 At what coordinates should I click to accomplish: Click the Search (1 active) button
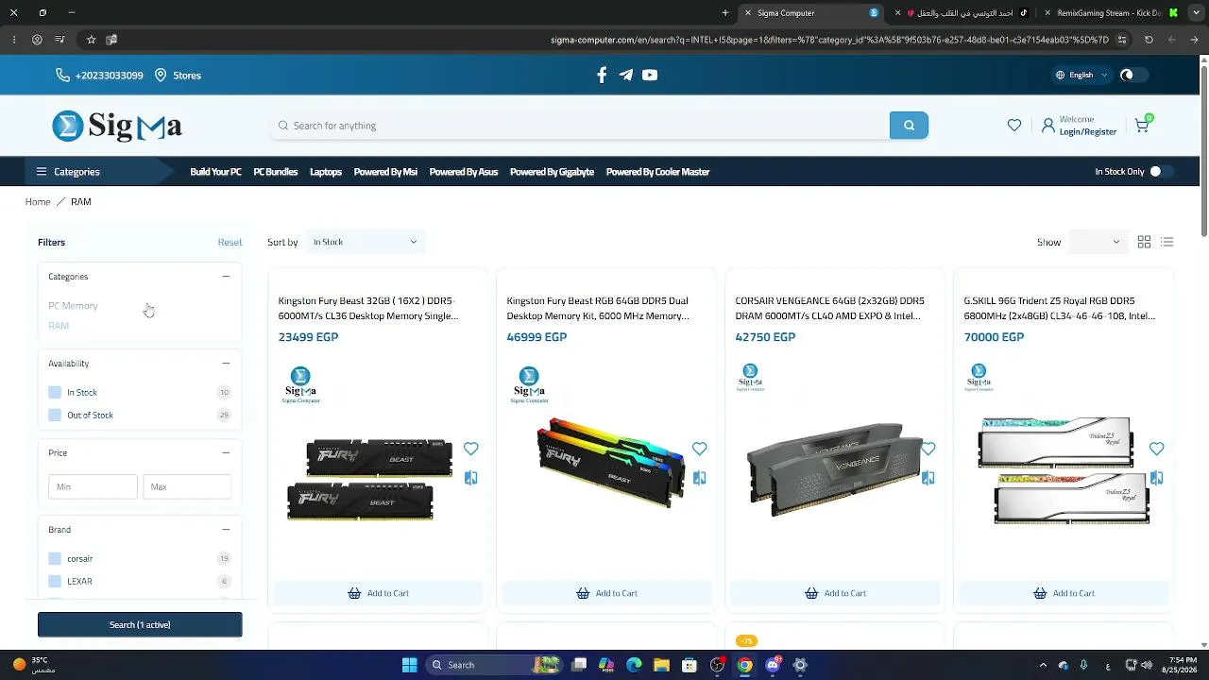[140, 625]
